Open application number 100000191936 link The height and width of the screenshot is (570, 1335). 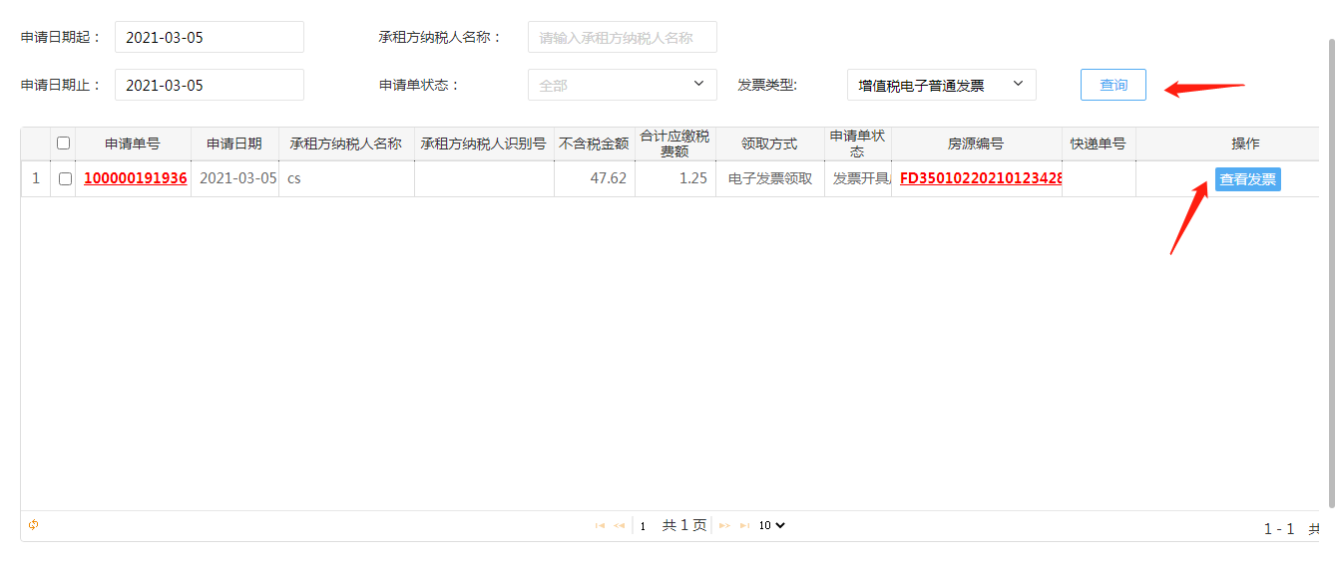click(136, 178)
